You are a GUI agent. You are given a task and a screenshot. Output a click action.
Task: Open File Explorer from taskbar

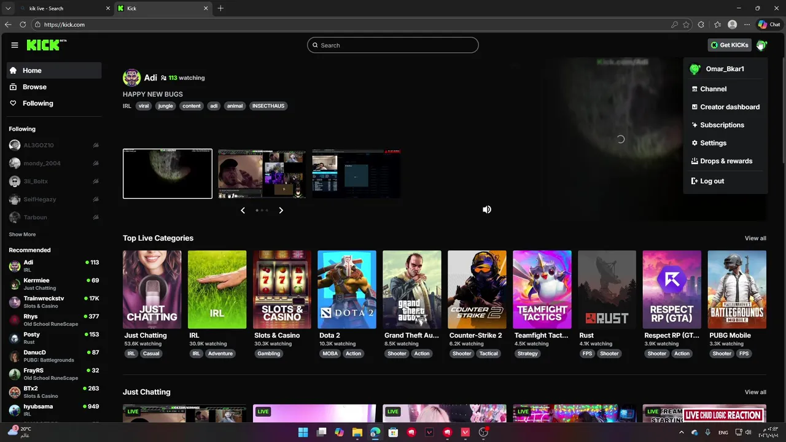coord(357,432)
